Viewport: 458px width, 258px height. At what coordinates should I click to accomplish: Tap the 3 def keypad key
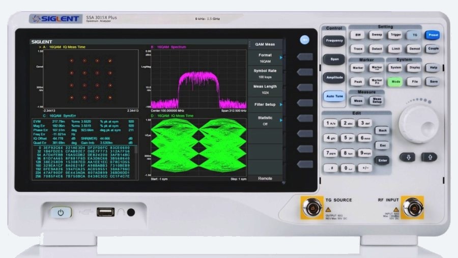[365, 123]
